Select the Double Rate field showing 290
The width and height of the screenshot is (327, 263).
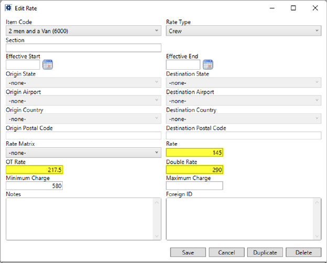(x=195, y=169)
